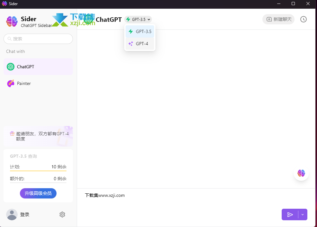Image resolution: width=317 pixels, height=227 pixels.
Task: Click the send message arrow button
Action: (x=290, y=214)
